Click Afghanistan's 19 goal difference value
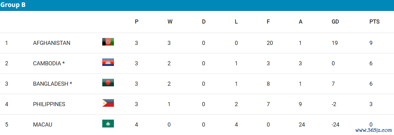Screen dimensions: 394x135 click(x=335, y=43)
